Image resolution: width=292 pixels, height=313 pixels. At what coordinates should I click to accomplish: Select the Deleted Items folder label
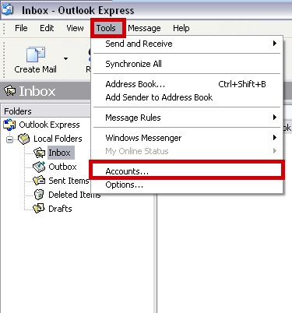[x=74, y=195]
